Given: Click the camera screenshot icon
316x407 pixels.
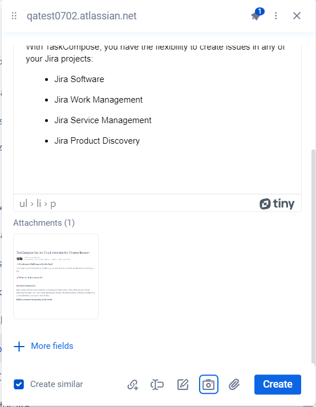Looking at the screenshot, I should click(209, 384).
